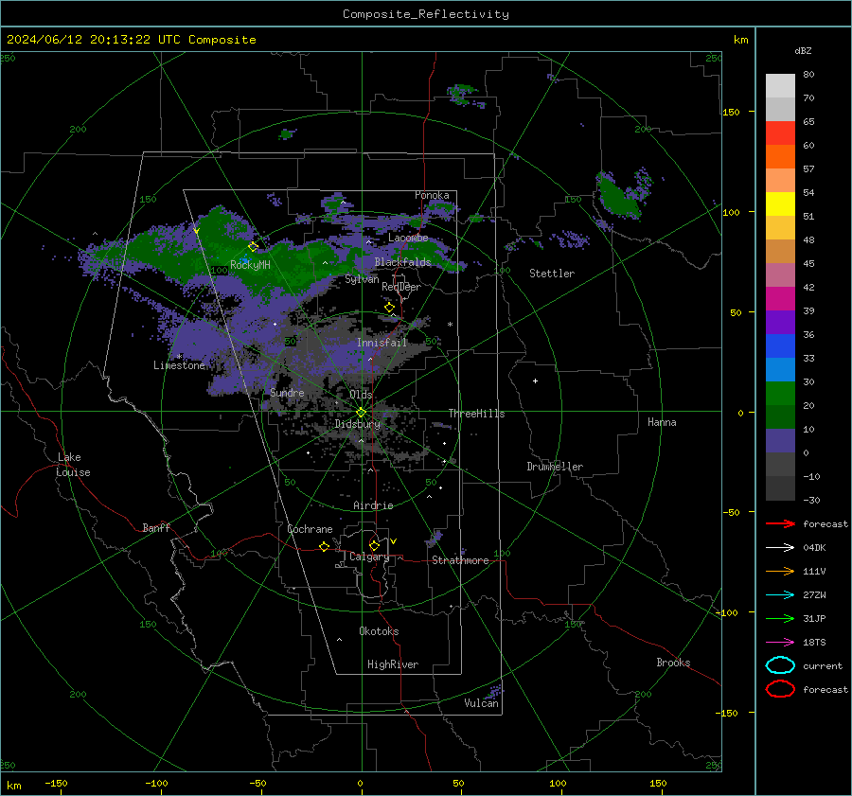Click the RockyMH label
This screenshot has height=796, width=852.
[x=250, y=265]
